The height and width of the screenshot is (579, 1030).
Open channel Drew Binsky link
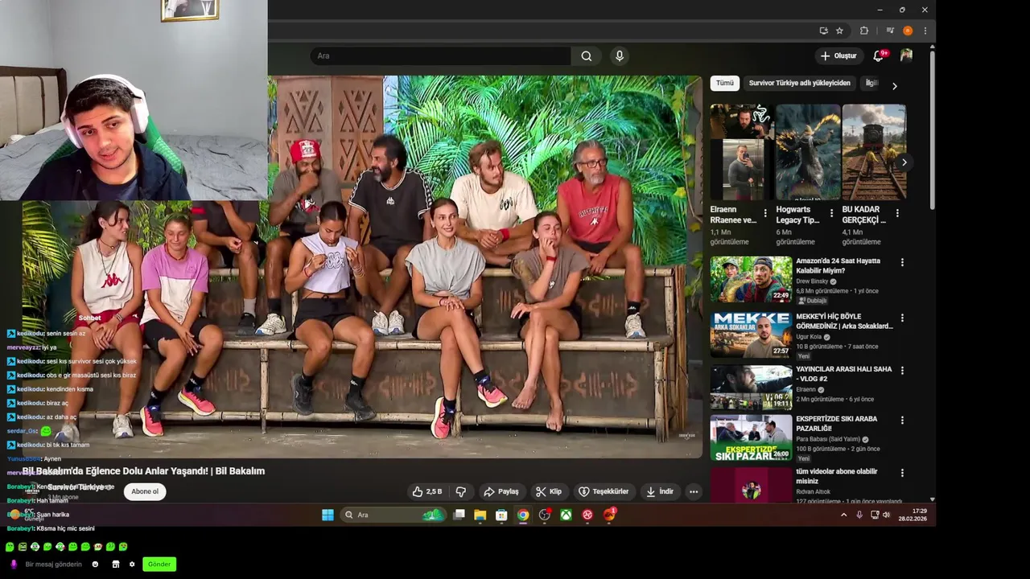[x=813, y=281]
